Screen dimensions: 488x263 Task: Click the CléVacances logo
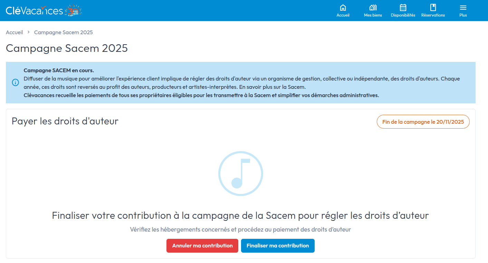tap(35, 11)
